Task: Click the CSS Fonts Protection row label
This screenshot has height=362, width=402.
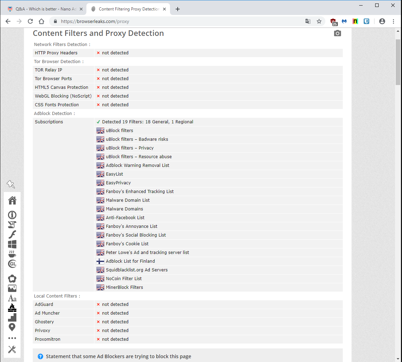Action: click(57, 105)
